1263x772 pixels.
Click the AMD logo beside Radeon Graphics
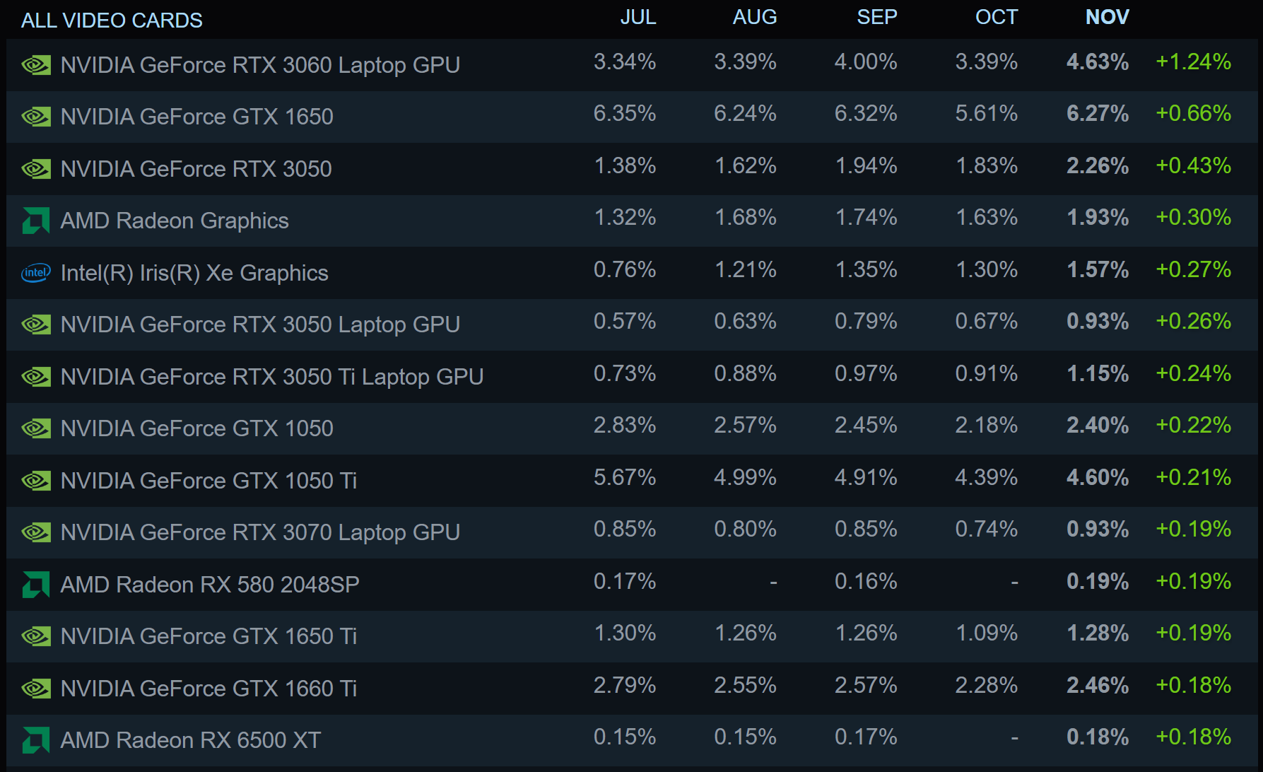click(x=36, y=221)
